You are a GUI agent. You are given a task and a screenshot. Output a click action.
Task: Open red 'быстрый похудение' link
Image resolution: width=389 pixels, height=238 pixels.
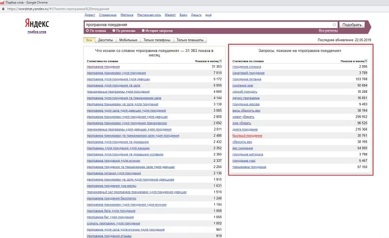[x=247, y=136]
